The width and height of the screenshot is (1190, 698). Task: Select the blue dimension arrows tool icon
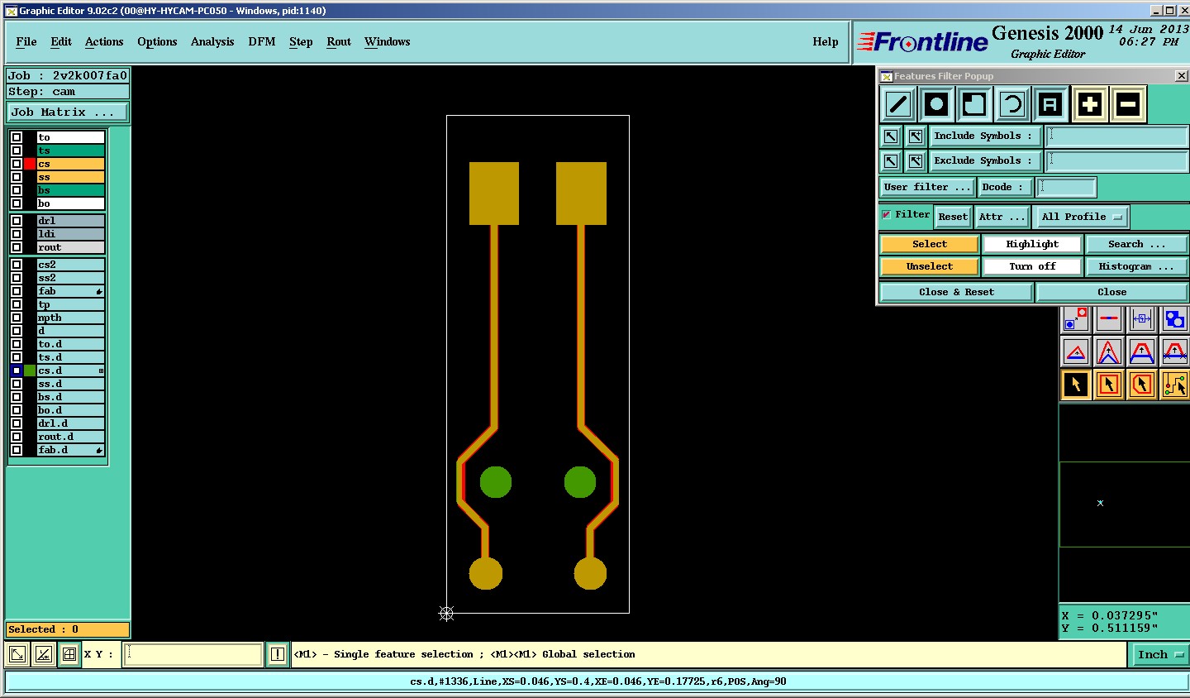coord(1142,318)
